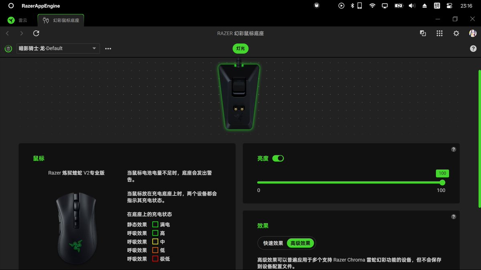Click the circle icon beside RazerAppEngine

point(11,6)
